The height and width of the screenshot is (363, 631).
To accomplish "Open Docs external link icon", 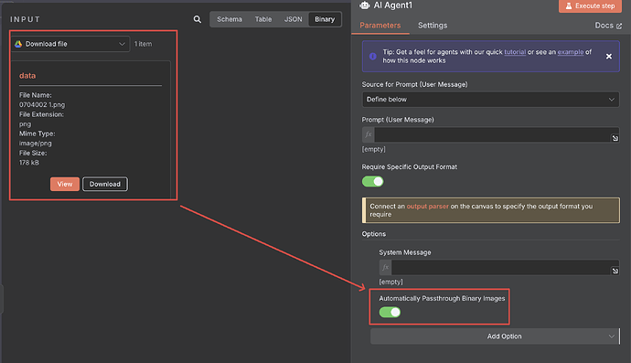I will (619, 26).
